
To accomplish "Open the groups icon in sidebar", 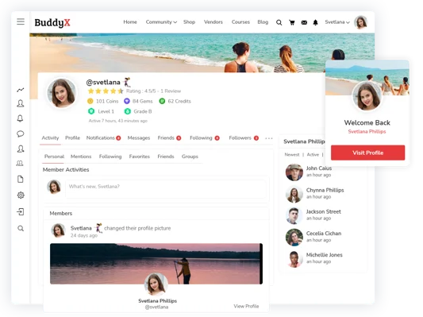I will pos(20,164).
